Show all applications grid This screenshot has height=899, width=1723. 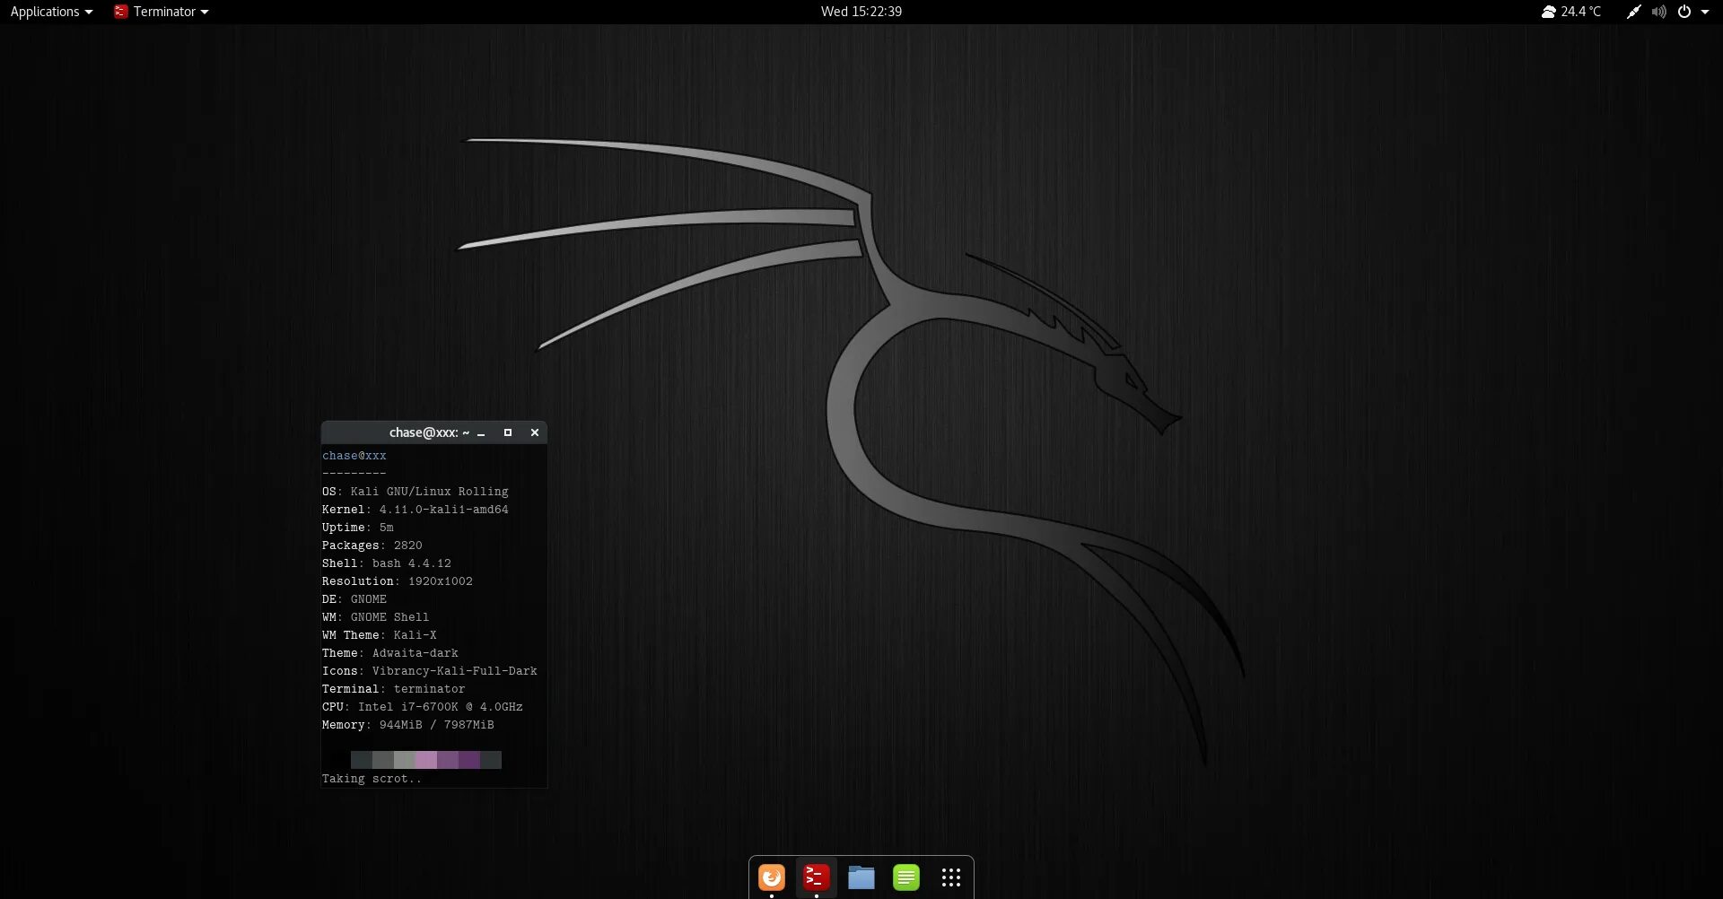coord(951,877)
